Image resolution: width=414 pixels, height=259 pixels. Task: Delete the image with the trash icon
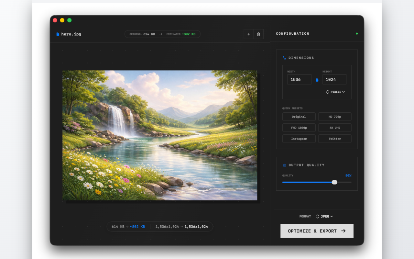(258, 34)
